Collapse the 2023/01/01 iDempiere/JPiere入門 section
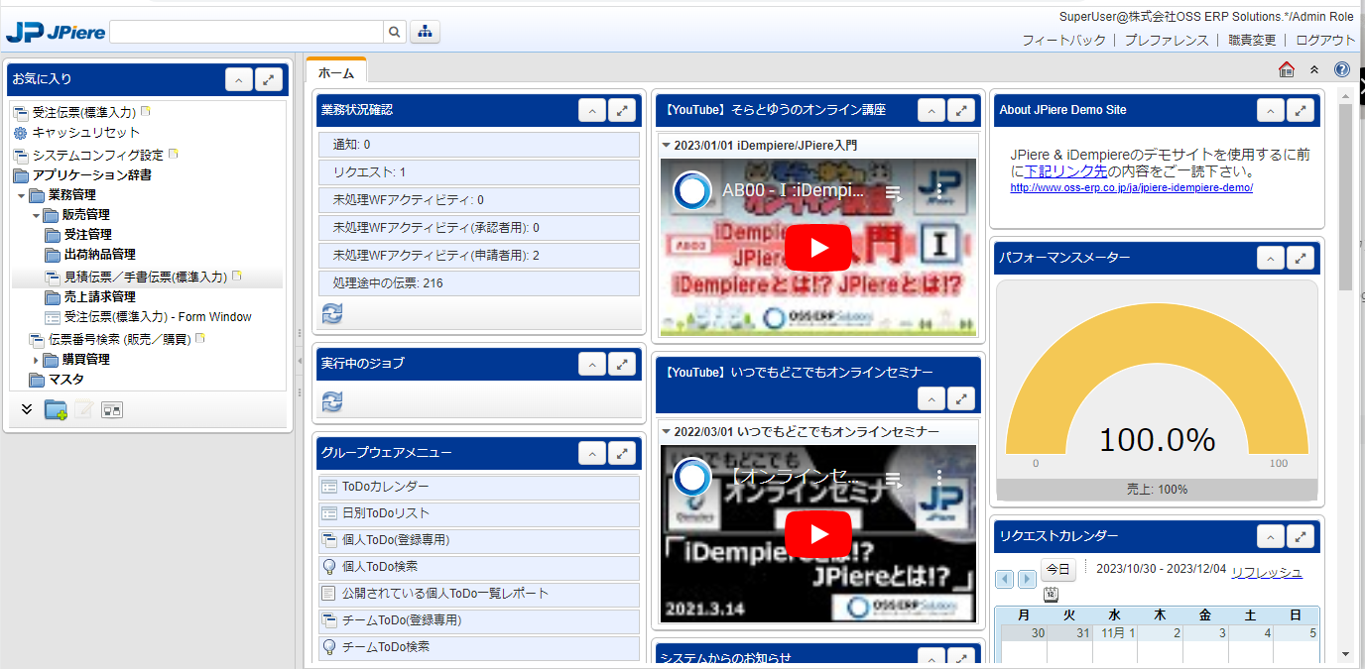This screenshot has width=1365, height=669. 667,145
